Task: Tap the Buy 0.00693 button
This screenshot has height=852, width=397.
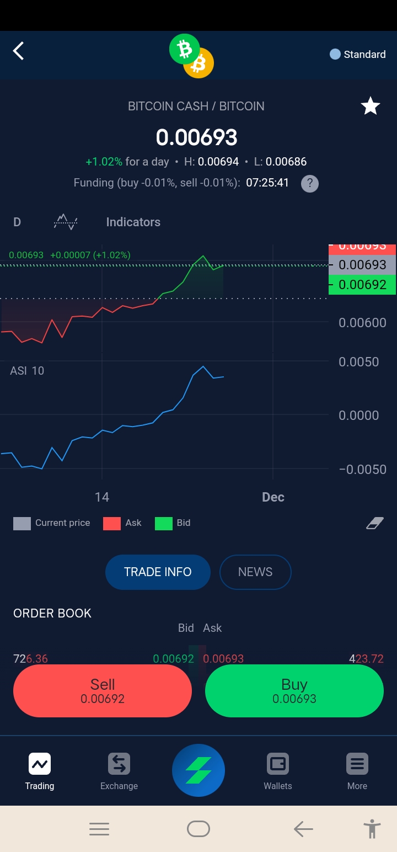Action: click(294, 691)
